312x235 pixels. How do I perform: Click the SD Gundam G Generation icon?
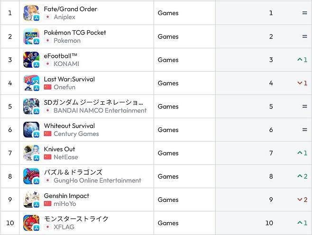(31, 106)
